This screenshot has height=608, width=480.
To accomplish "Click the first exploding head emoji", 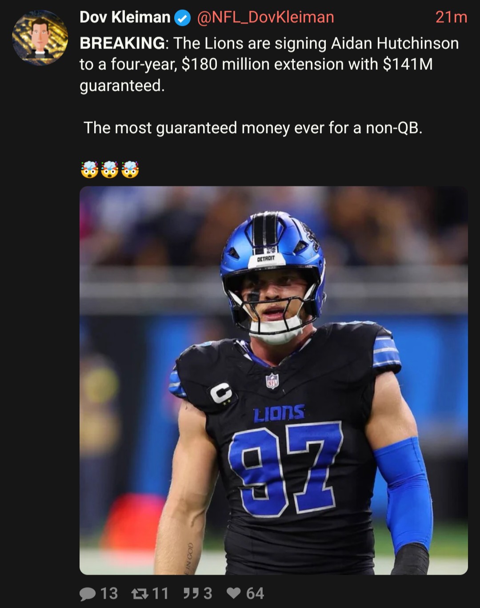I will click(89, 169).
